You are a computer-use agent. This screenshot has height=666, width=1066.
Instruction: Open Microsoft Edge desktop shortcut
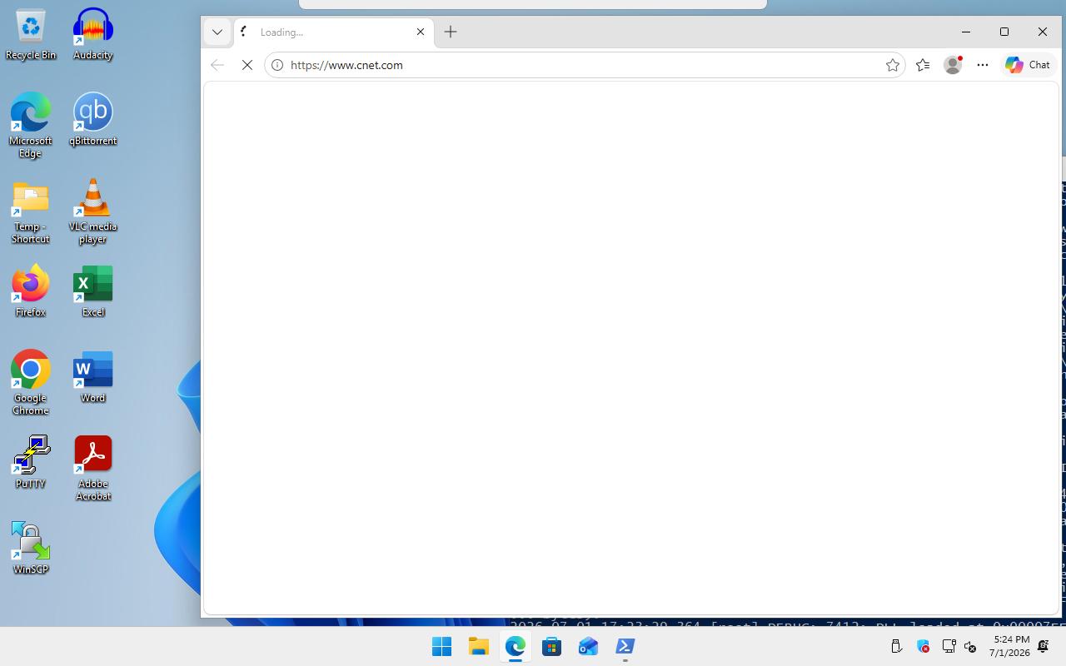coord(31,127)
